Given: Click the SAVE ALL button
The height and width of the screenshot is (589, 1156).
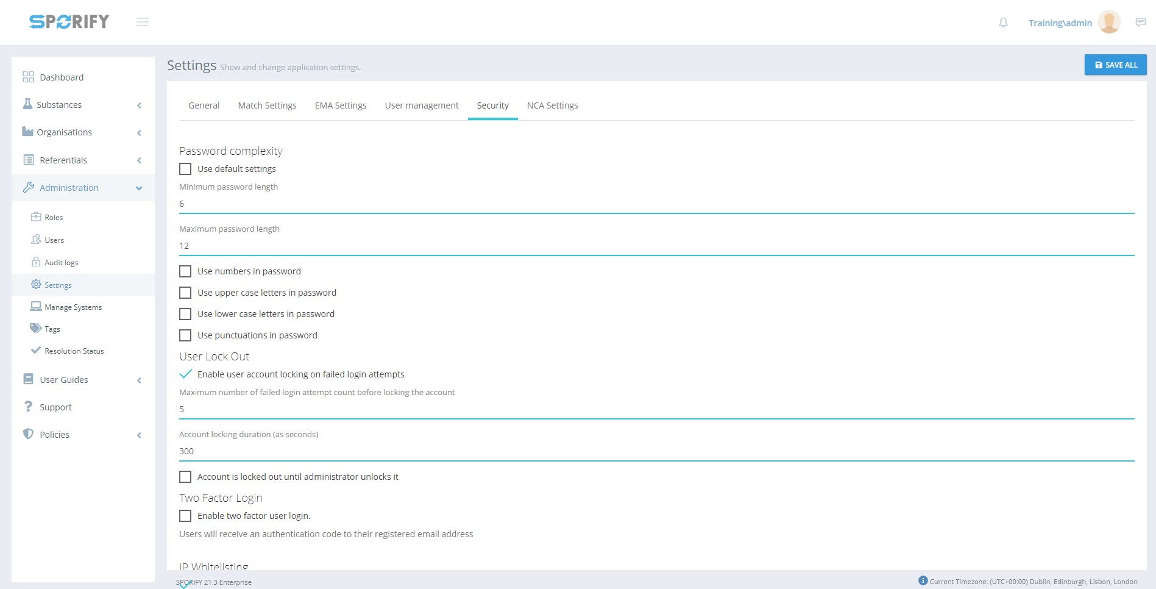Looking at the screenshot, I should pos(1115,65).
